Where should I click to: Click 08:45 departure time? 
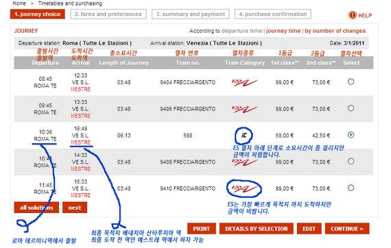click(x=45, y=79)
